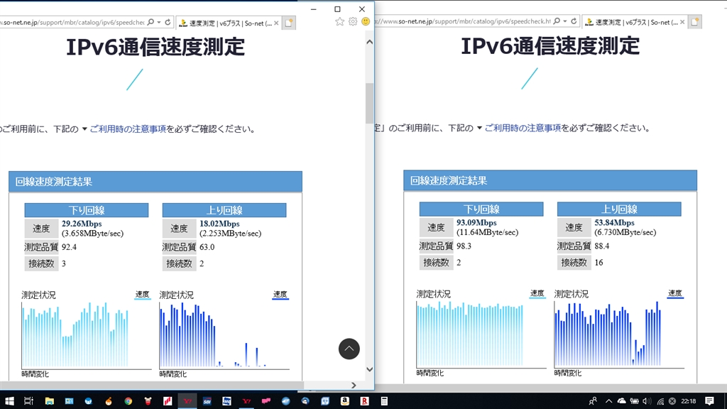
Task: Click the round back-to-top button in the left window
Action: pyautogui.click(x=349, y=349)
